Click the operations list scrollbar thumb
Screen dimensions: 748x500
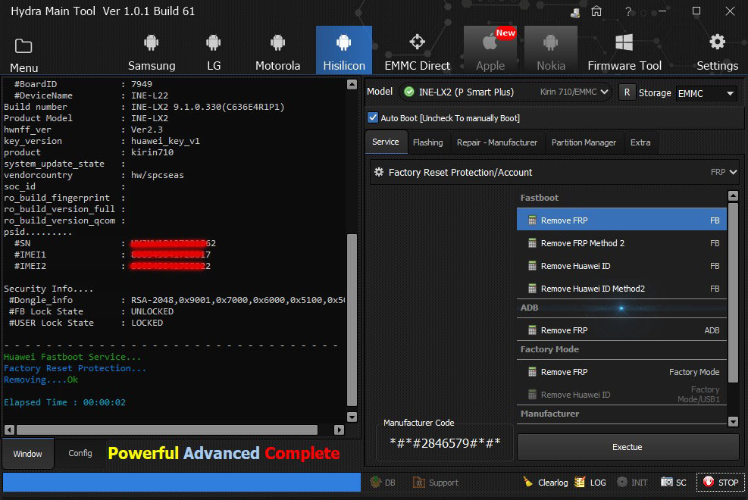coord(733,292)
